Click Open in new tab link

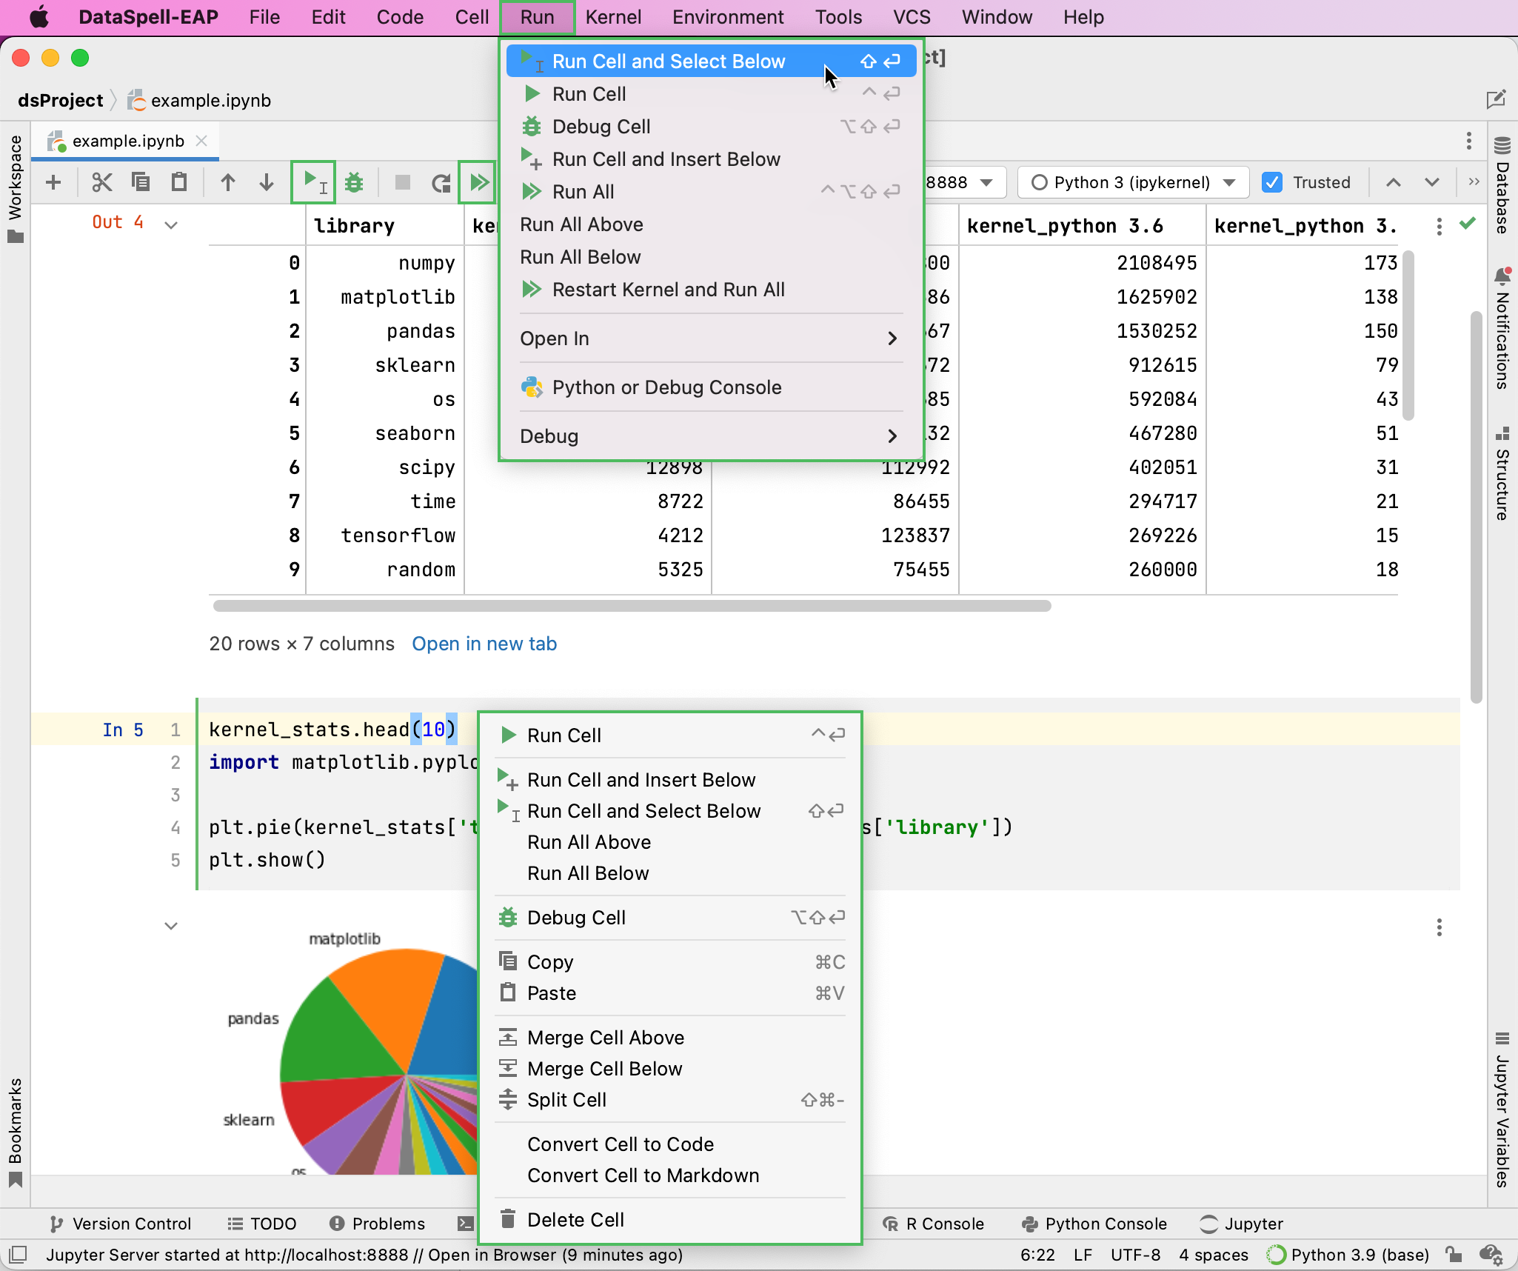(484, 643)
